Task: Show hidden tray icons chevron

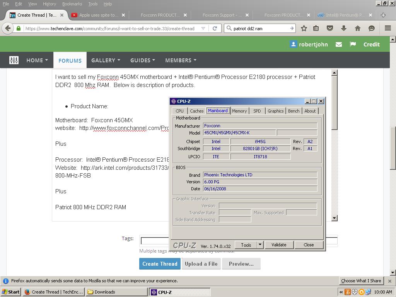Action: 341,292
